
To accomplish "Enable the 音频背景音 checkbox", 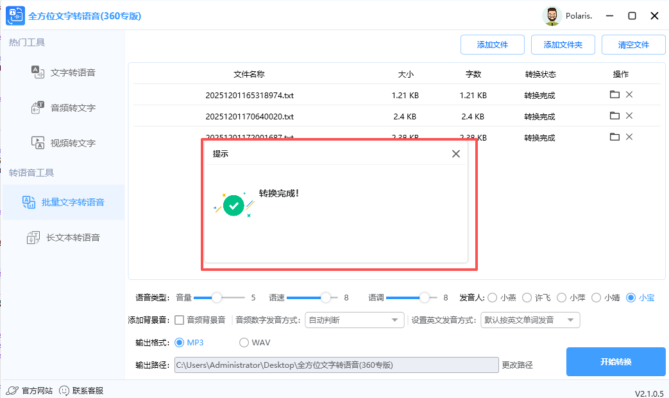I will pyautogui.click(x=180, y=320).
